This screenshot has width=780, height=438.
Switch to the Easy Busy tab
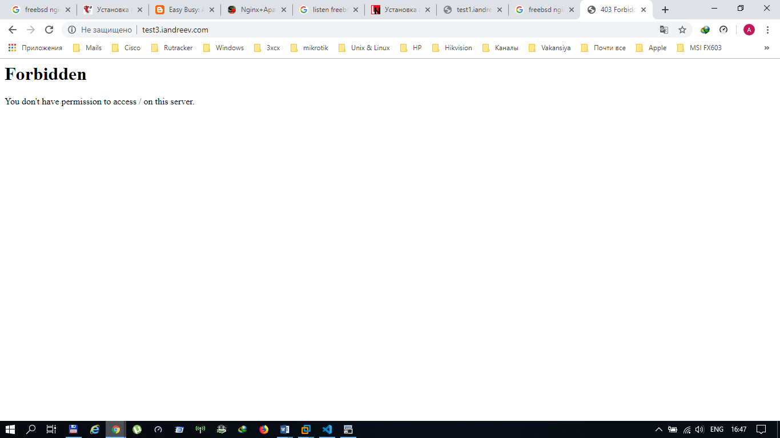point(183,10)
